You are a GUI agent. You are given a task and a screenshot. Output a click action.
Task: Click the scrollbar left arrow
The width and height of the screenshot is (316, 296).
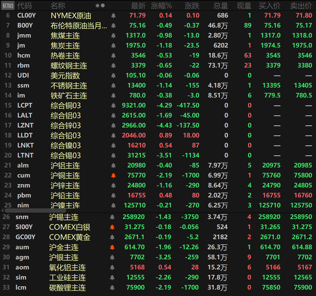coord(2,210)
